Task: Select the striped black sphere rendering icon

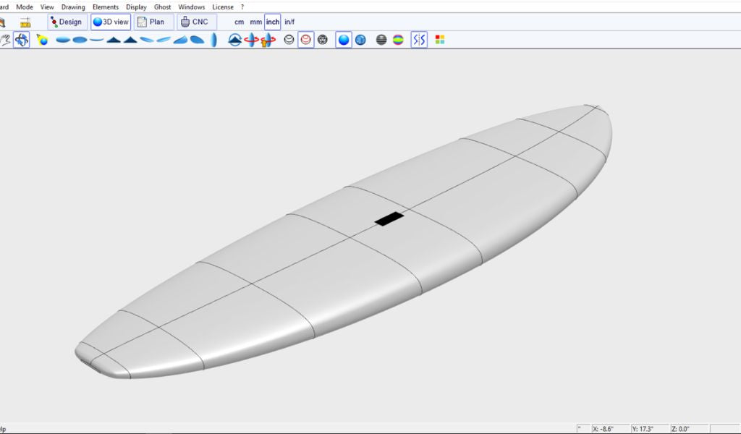Action: [x=381, y=40]
